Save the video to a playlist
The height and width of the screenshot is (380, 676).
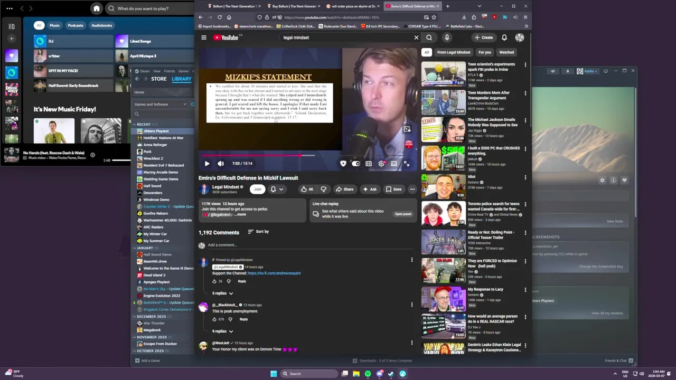[x=393, y=189]
